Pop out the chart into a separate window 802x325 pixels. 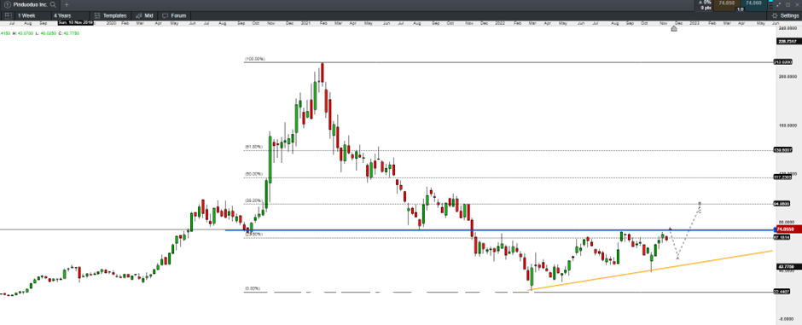(787, 4)
